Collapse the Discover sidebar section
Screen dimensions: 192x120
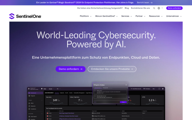point(42,114)
